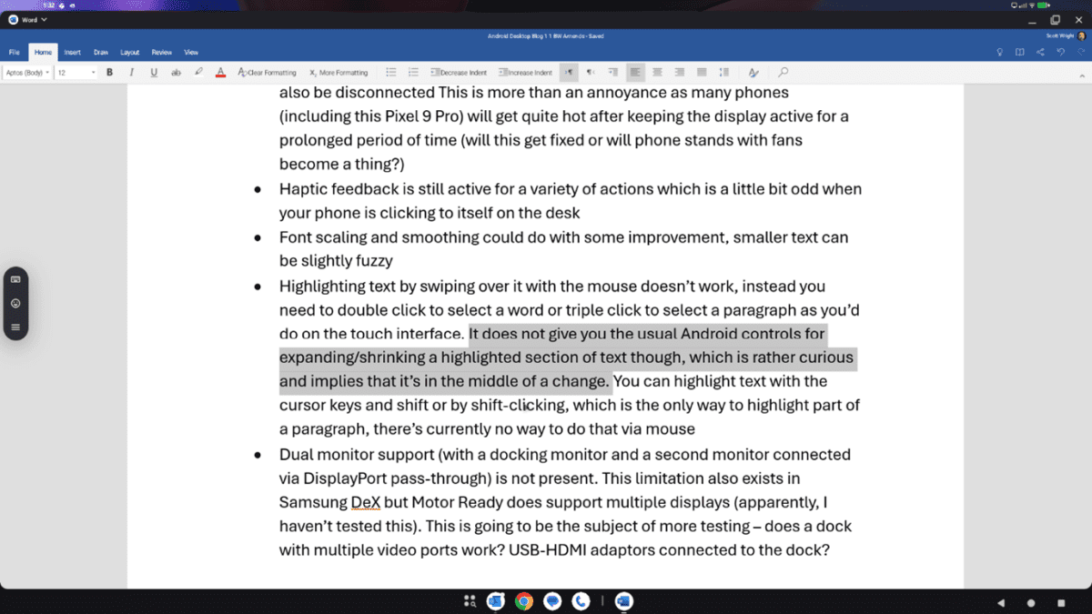
Task: Open the Find magnifier tool
Action: (x=783, y=72)
